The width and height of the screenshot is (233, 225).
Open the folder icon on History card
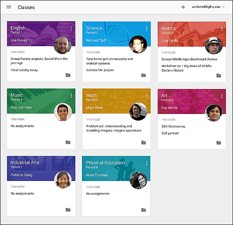tap(218, 75)
